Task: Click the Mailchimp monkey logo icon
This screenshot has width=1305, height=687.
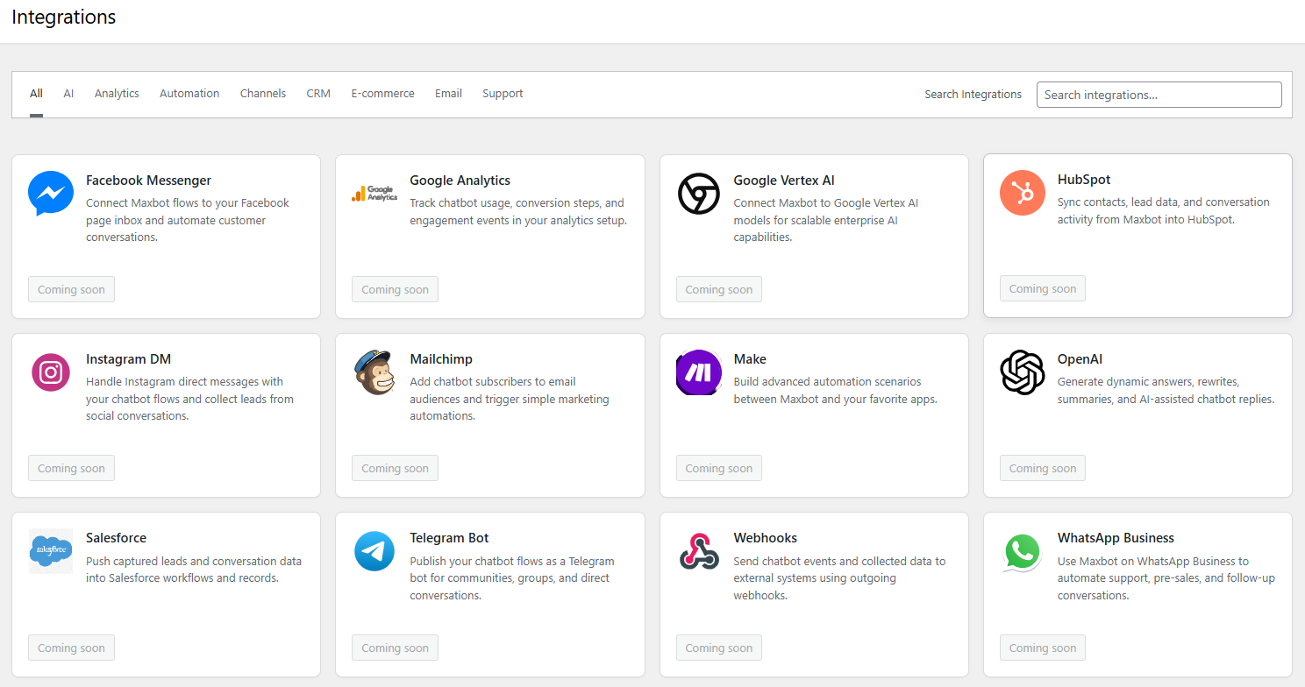Action: [x=374, y=372]
